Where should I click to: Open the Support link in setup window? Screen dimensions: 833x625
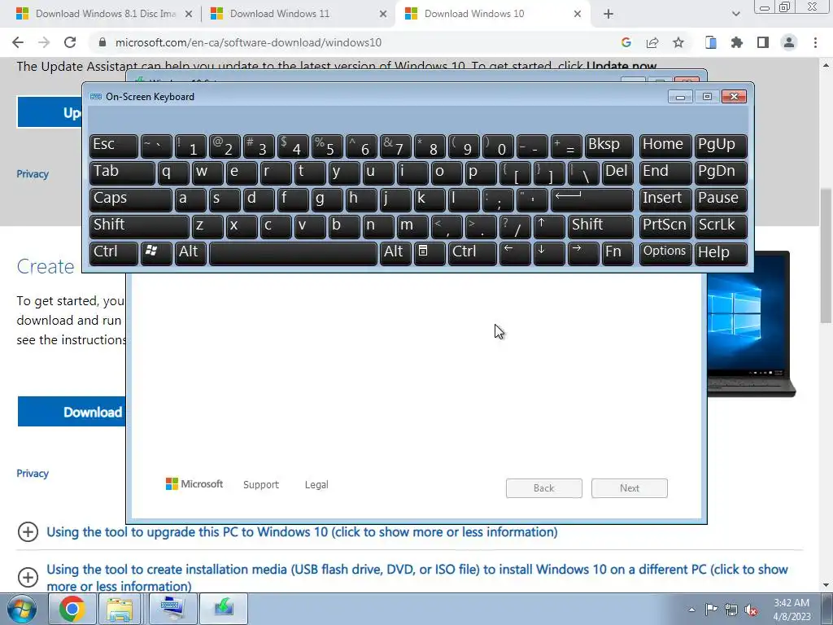point(261,485)
